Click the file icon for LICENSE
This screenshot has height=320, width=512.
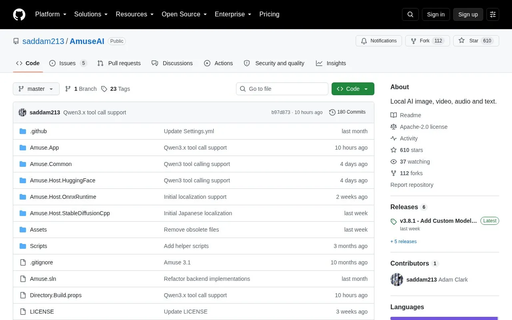[23, 312]
